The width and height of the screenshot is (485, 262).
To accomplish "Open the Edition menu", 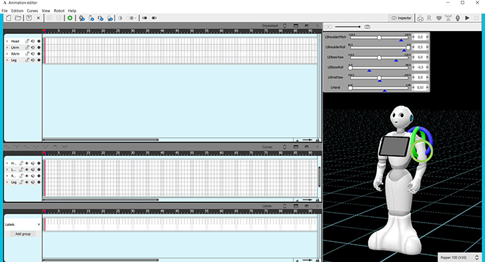I will pyautogui.click(x=17, y=10).
